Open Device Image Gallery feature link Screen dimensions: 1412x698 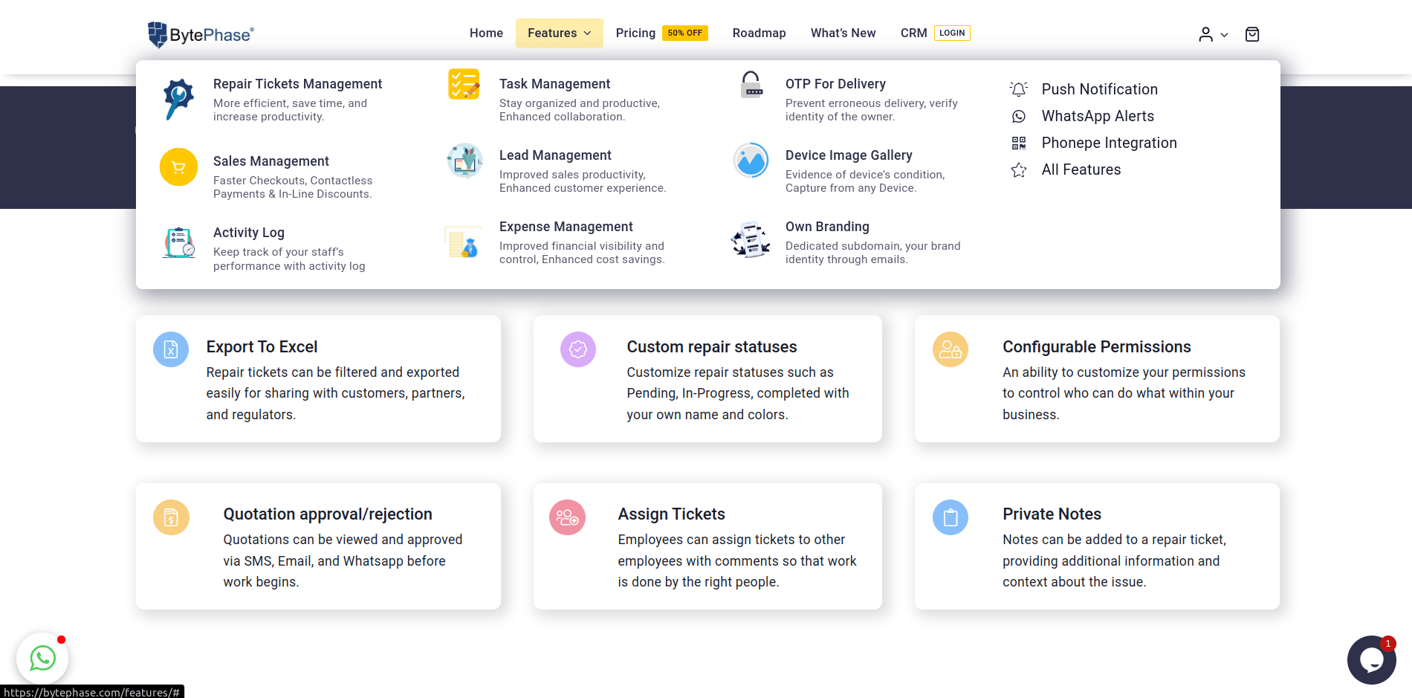pyautogui.click(x=849, y=155)
